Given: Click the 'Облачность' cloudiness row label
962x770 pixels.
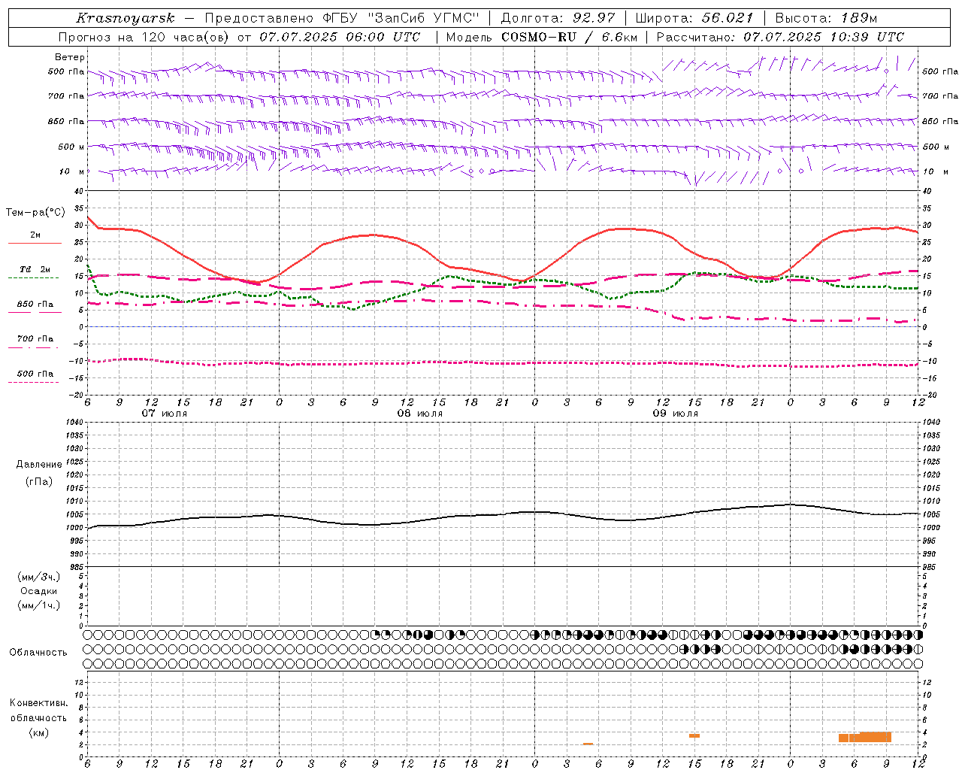Looking at the screenshot, I should tap(38, 652).
